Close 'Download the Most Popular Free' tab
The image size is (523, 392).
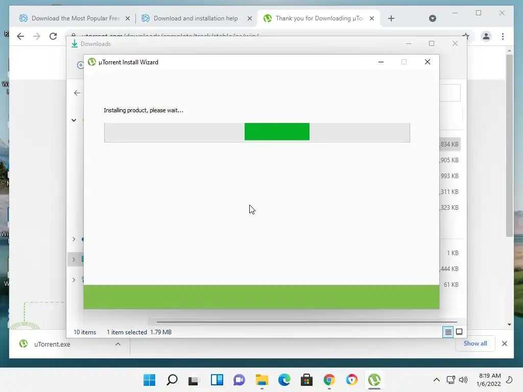[127, 19]
